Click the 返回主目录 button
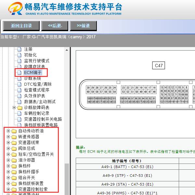 click(21, 26)
